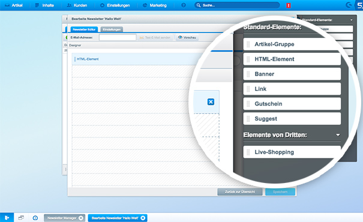Viewport: 363px width, 222px height.
Task: Click drag handle of Suggest element
Action: [x=248, y=119]
